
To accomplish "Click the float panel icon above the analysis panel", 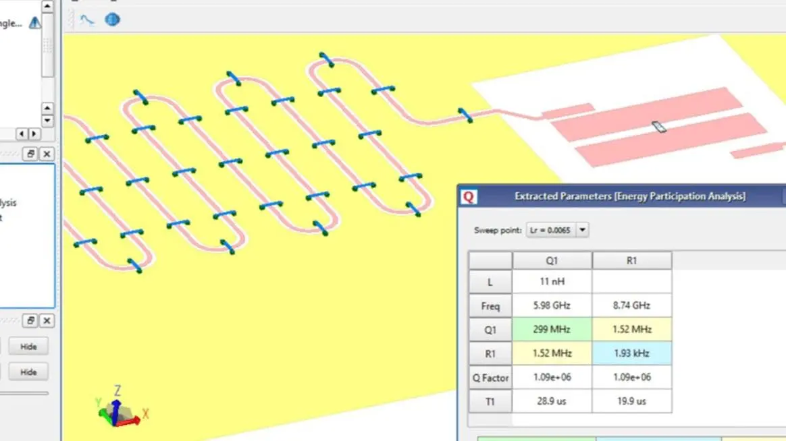I will pyautogui.click(x=30, y=154).
